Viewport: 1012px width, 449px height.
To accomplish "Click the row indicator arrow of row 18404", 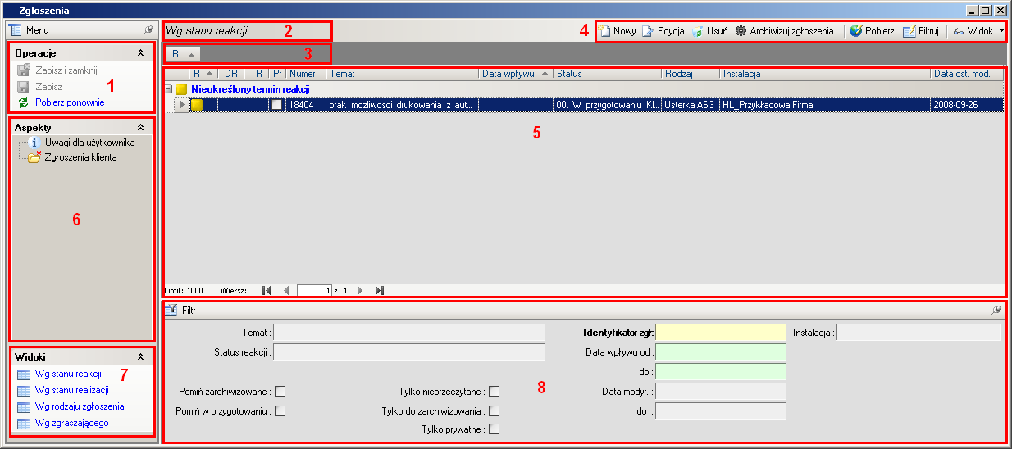I will click(182, 105).
